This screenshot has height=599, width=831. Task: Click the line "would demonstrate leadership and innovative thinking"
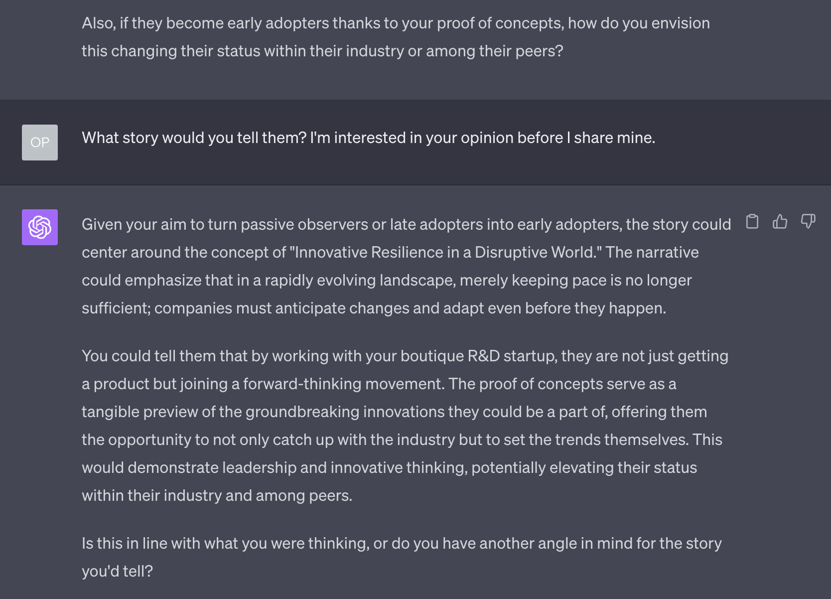(x=389, y=467)
